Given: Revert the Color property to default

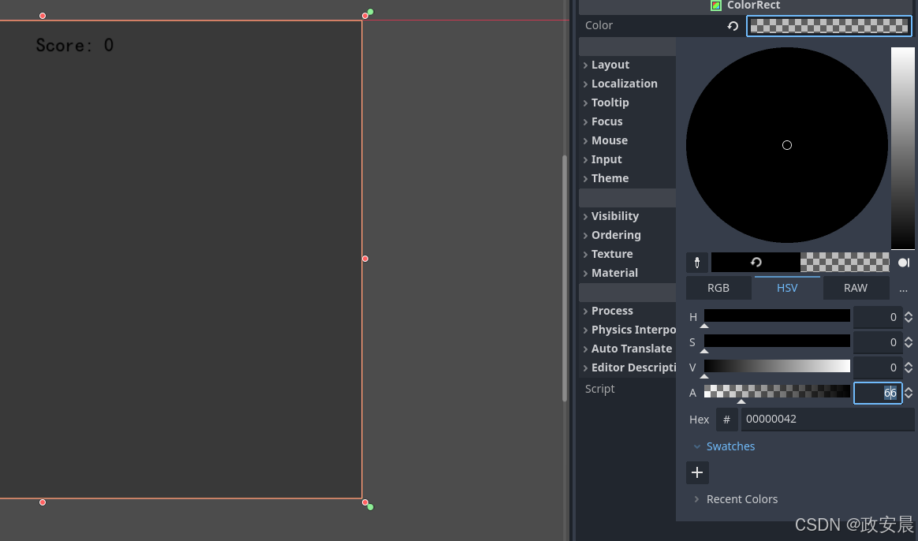Looking at the screenshot, I should tap(733, 26).
